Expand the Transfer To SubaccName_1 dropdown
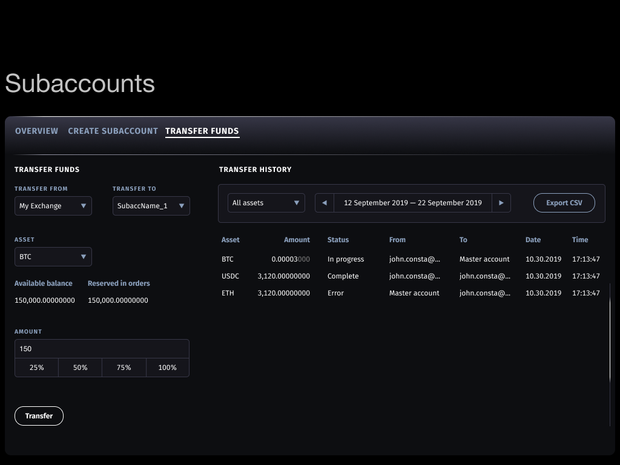Viewport: 620px width, 465px height. pyautogui.click(x=151, y=206)
